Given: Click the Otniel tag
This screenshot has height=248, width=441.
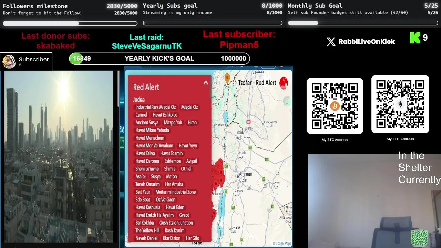Looking at the screenshot, I should coord(186,169).
